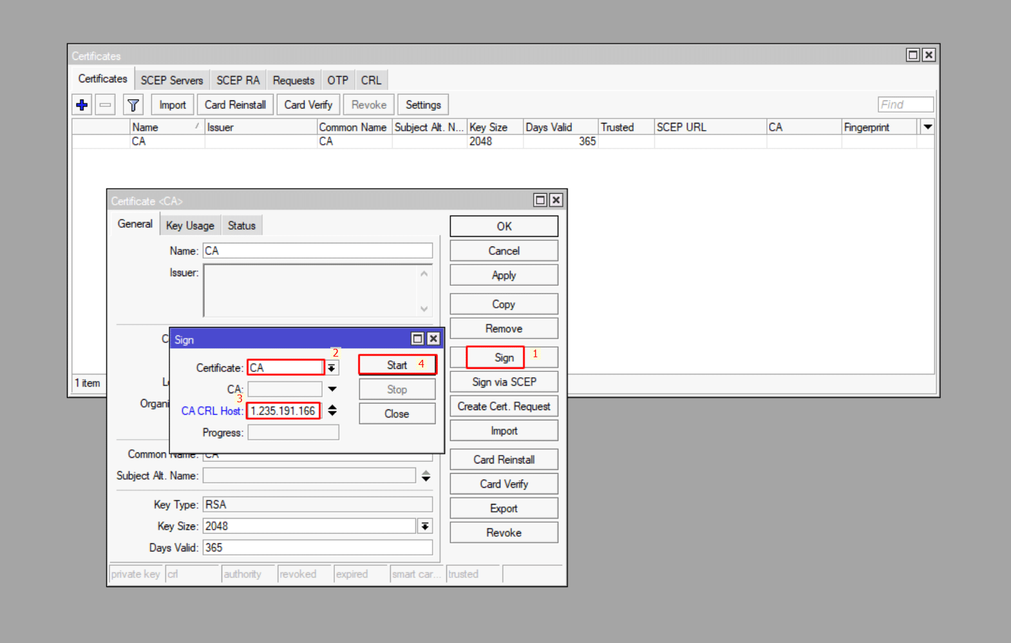Click the Copy button
Screen dimensions: 1011x643
504,304
